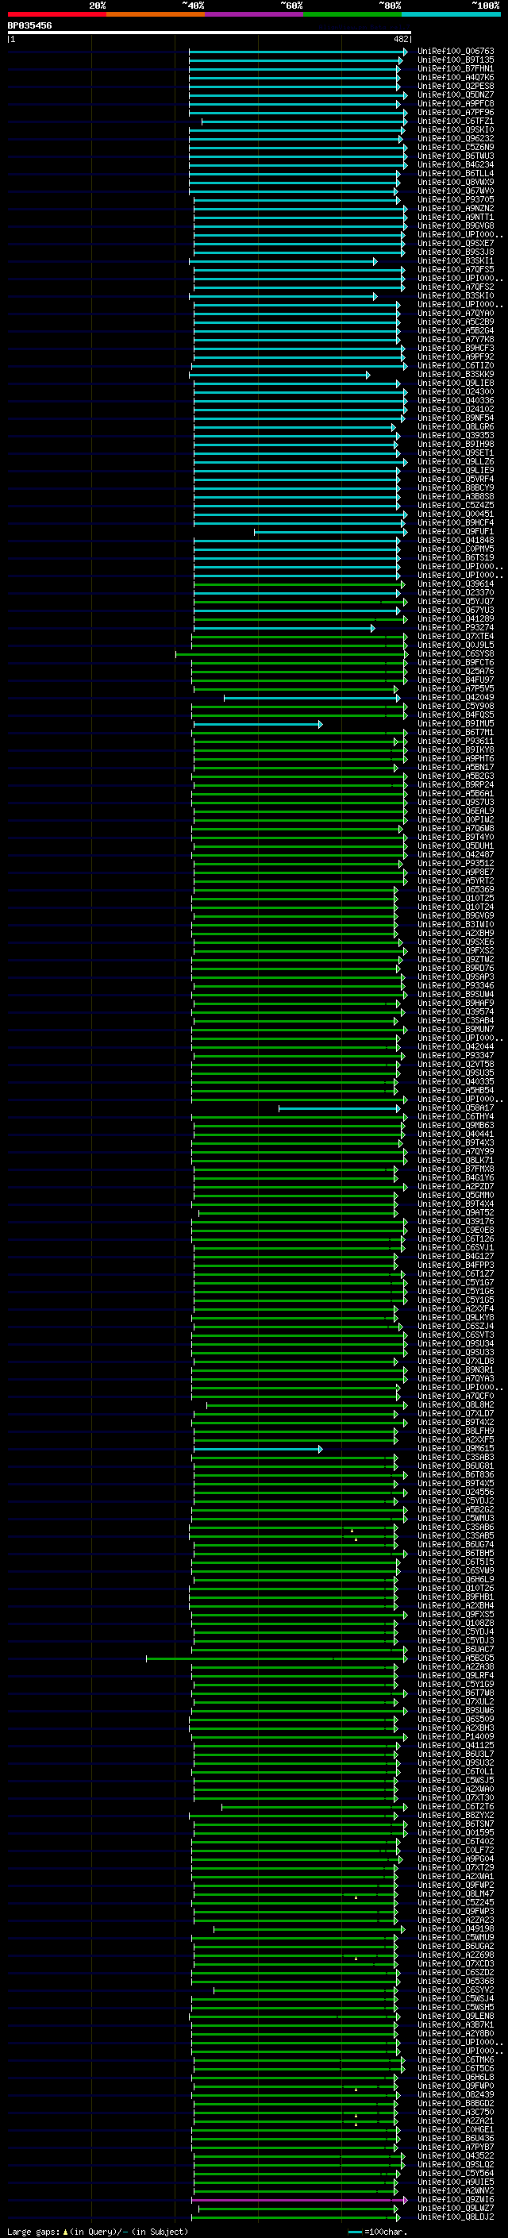
Task: Select the UniRef100_B6TWU3 label
Action: click(456, 156)
